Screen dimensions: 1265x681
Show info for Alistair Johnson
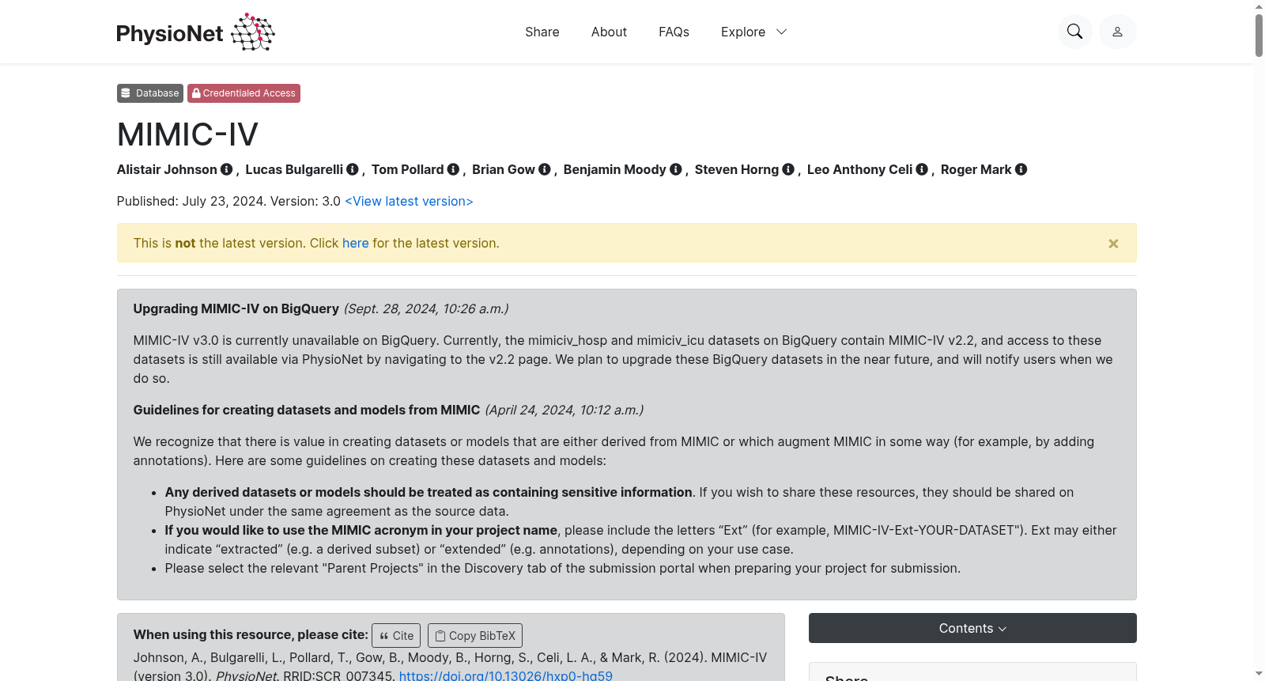pos(226,169)
